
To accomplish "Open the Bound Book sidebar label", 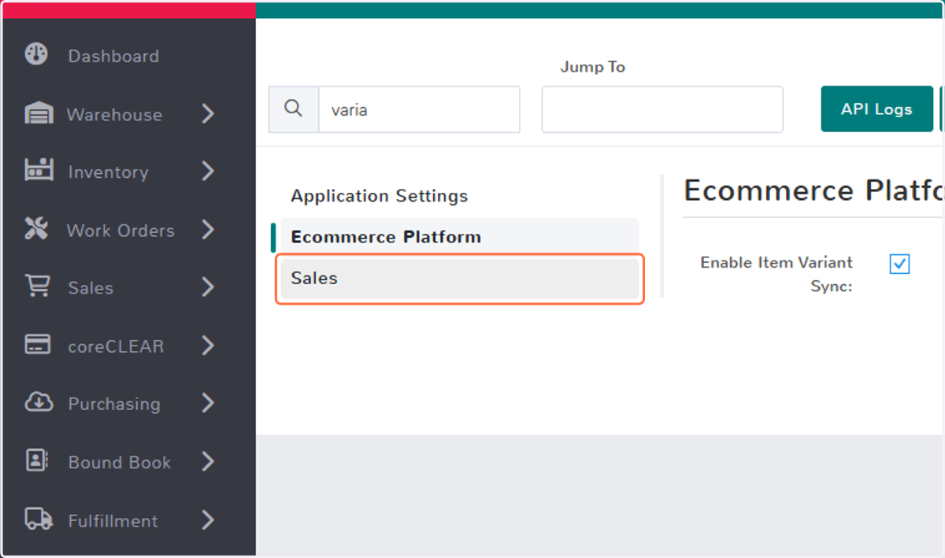I will pos(120,462).
